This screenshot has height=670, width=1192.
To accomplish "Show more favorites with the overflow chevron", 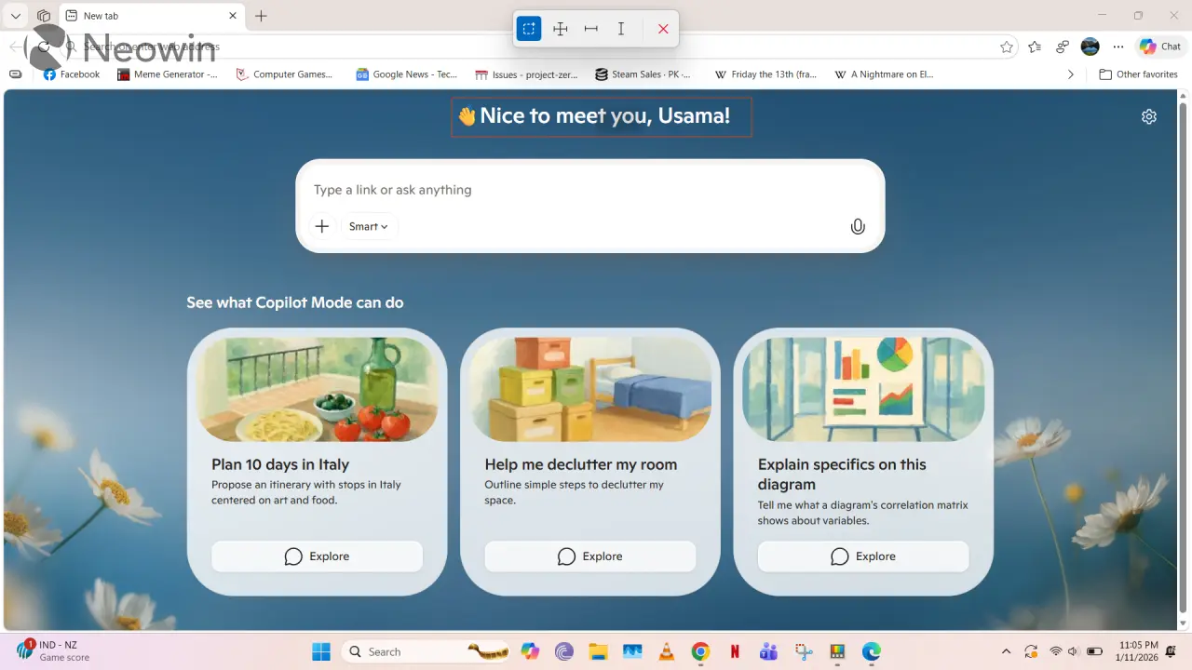I will point(1071,74).
